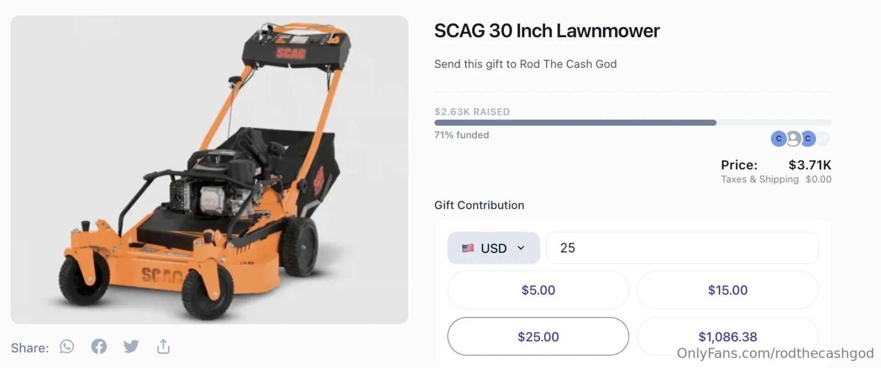This screenshot has height=368, width=881.
Task: Share the lawnmower on Facebook
Action: pyautogui.click(x=99, y=346)
